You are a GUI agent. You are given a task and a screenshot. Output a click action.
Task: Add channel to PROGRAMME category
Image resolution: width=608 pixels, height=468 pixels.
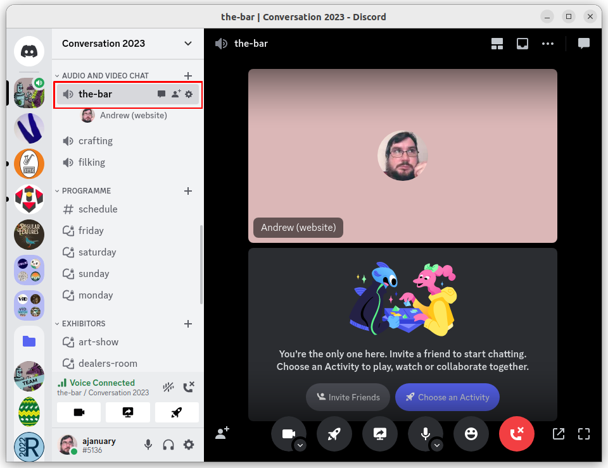[x=188, y=191]
